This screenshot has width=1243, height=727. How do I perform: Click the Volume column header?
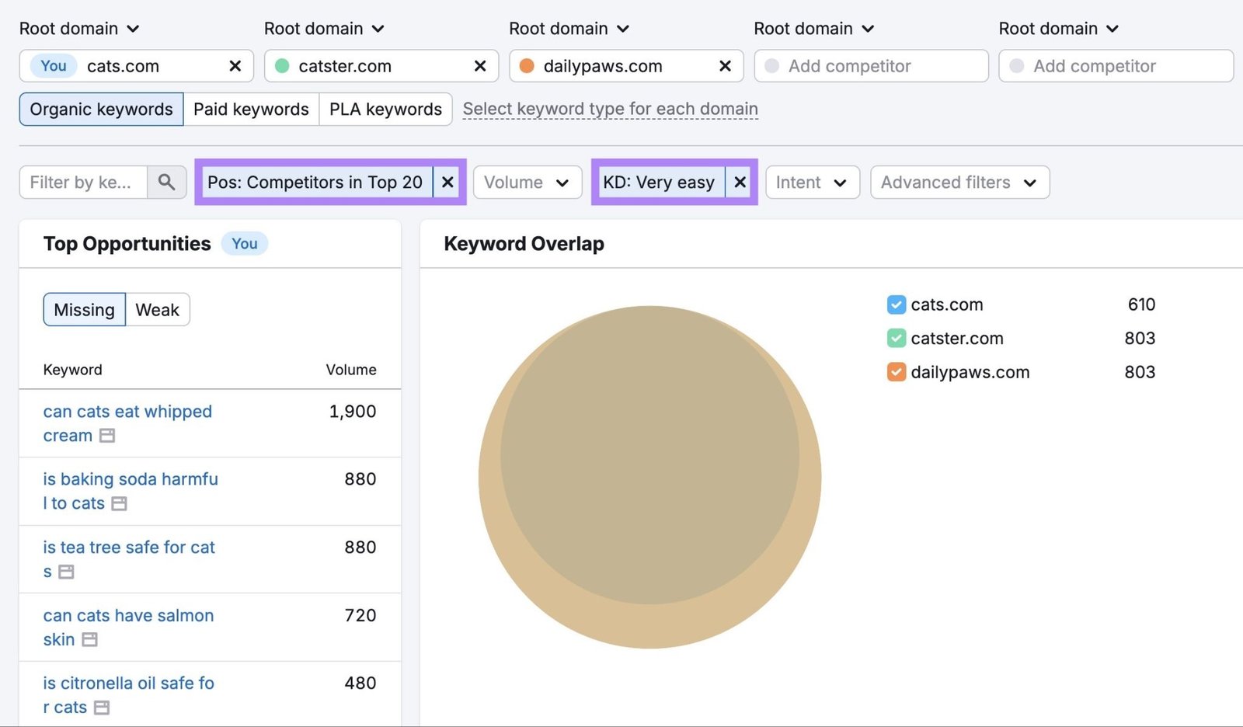click(x=351, y=370)
